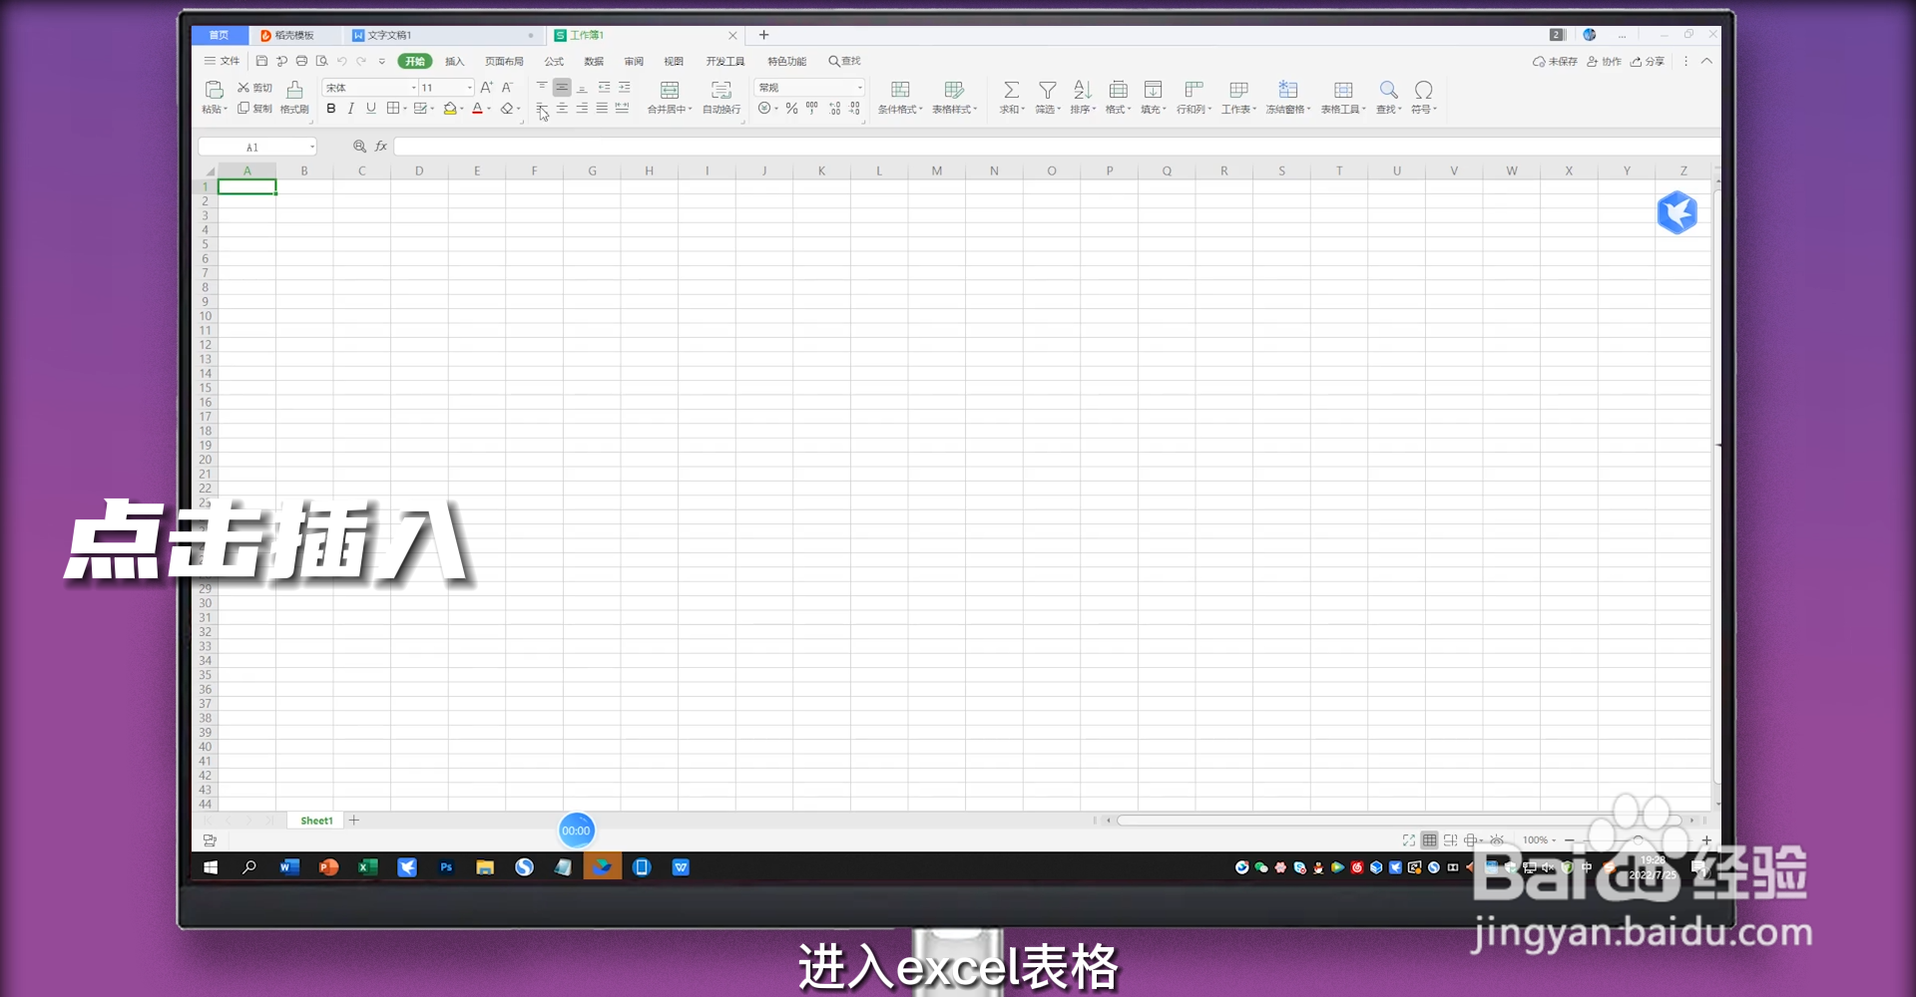
Task: Select the AutoSum (求和) tool
Action: point(1011,98)
